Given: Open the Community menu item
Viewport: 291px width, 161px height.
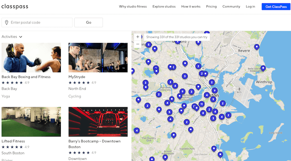Looking at the screenshot, I should pyautogui.click(x=231, y=7).
